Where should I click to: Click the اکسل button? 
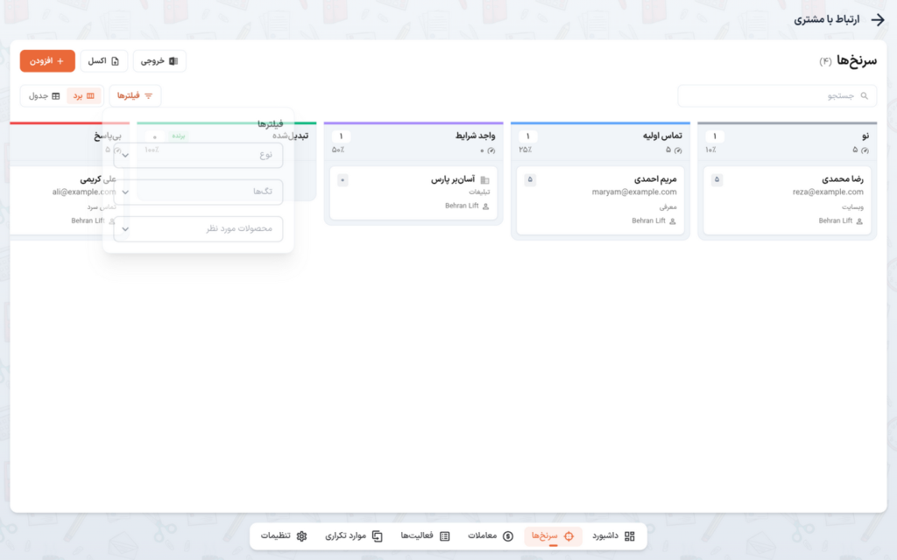(x=103, y=61)
